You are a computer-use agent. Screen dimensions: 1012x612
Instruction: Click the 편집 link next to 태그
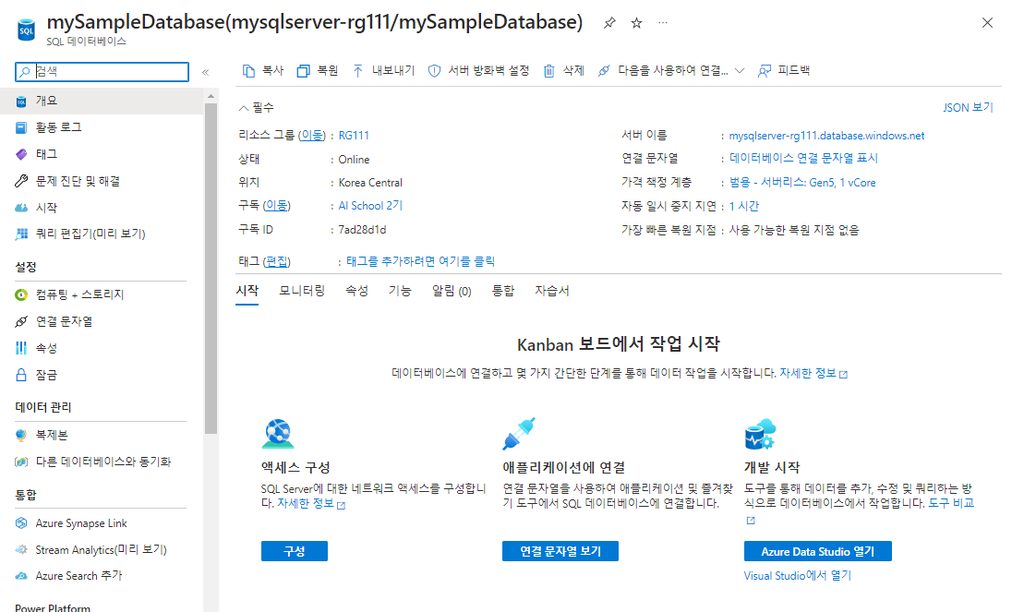click(x=277, y=261)
